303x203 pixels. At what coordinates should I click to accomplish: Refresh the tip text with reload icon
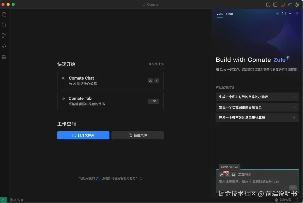tap(141, 178)
